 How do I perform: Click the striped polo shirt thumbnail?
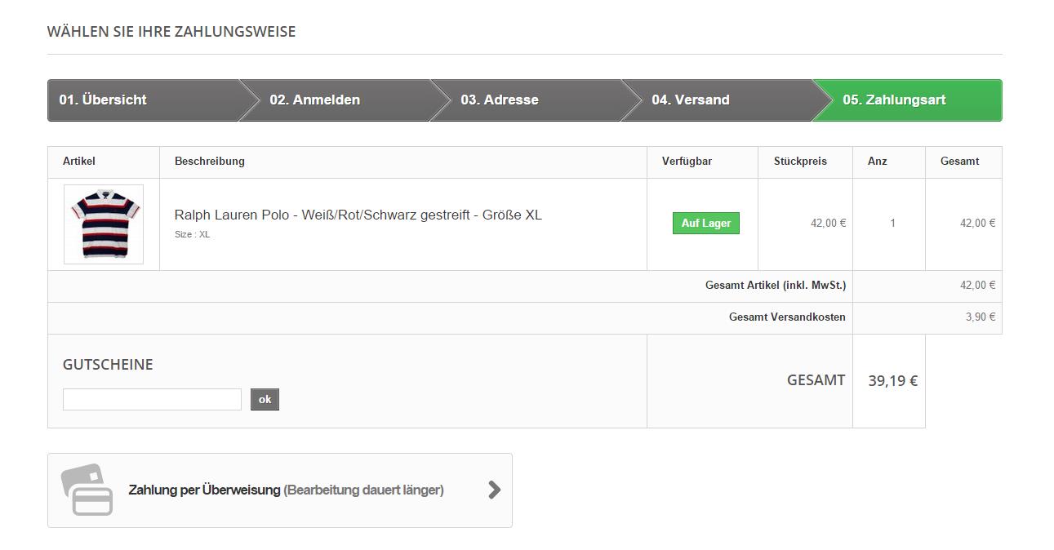tap(104, 224)
